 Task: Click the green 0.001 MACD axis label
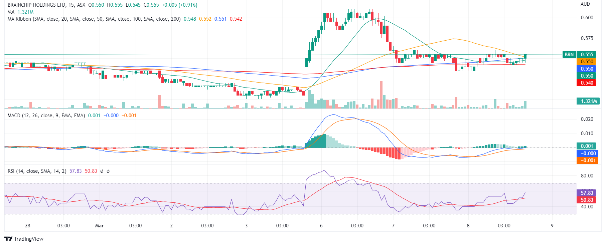(x=587, y=146)
